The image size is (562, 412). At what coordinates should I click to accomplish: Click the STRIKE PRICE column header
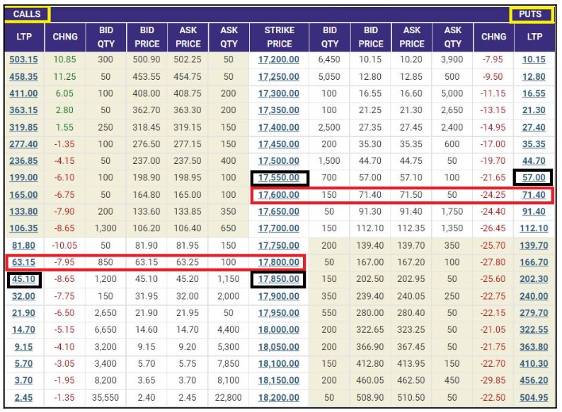pyautogui.click(x=278, y=37)
